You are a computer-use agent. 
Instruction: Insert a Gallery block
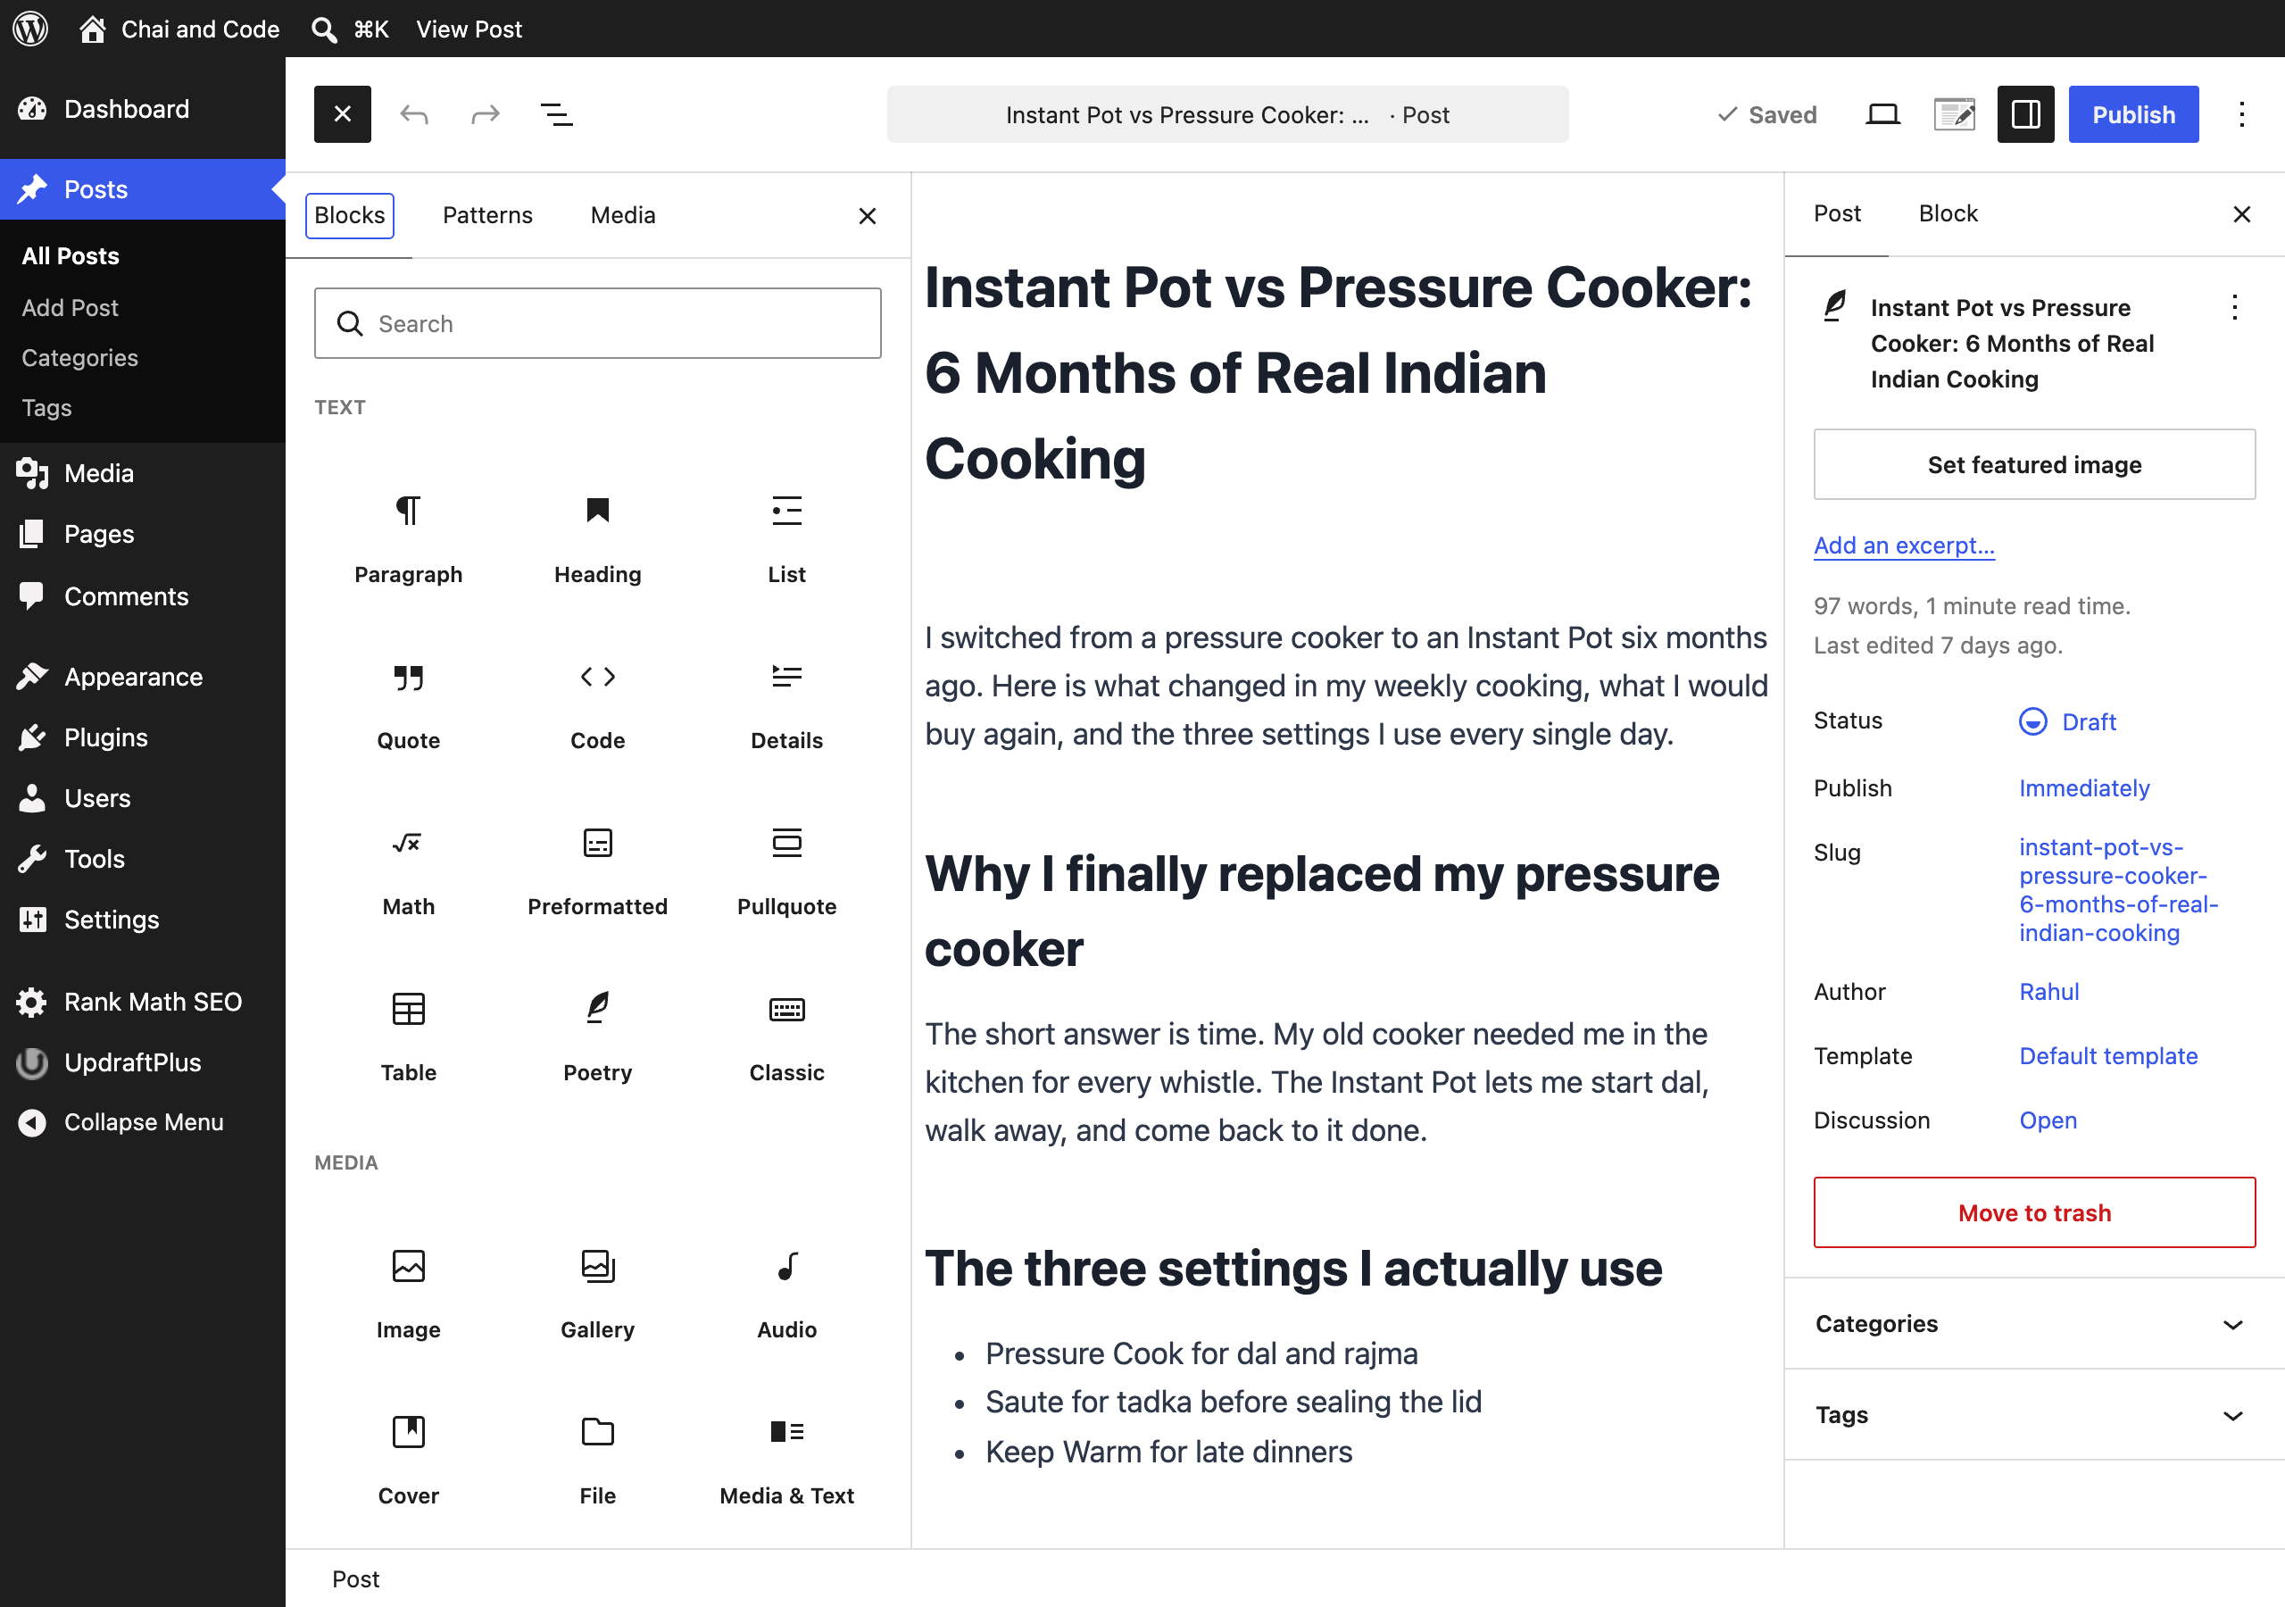[597, 1294]
